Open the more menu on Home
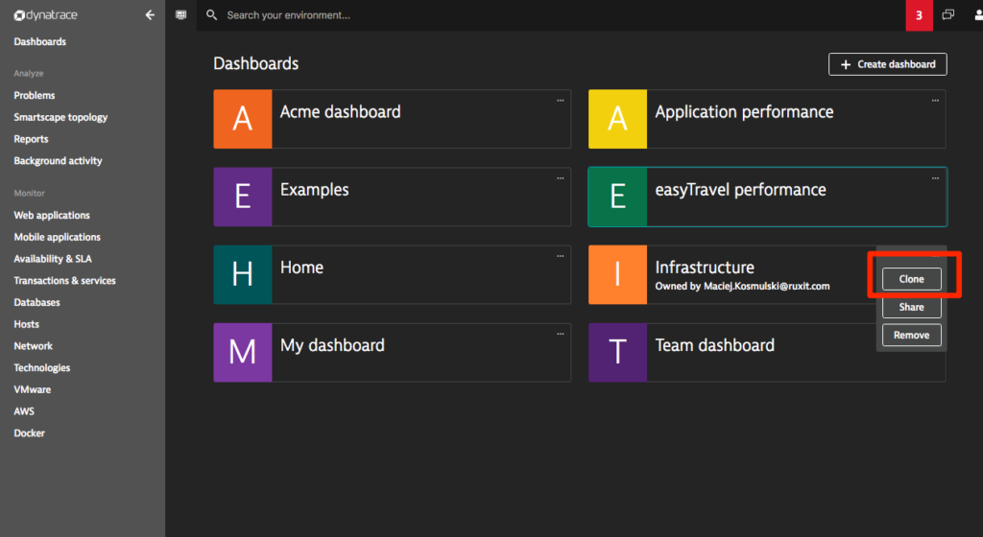The width and height of the screenshot is (983, 537). [x=561, y=256]
